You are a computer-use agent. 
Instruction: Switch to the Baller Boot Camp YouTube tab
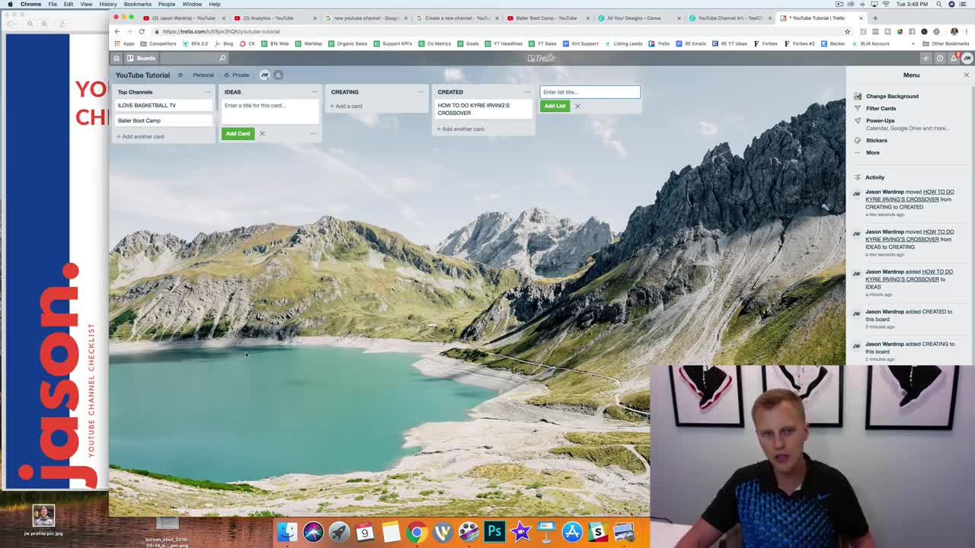pos(546,18)
